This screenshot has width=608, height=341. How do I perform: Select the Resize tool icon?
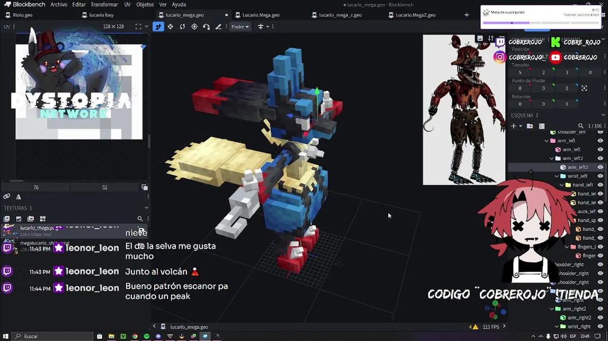click(x=170, y=27)
